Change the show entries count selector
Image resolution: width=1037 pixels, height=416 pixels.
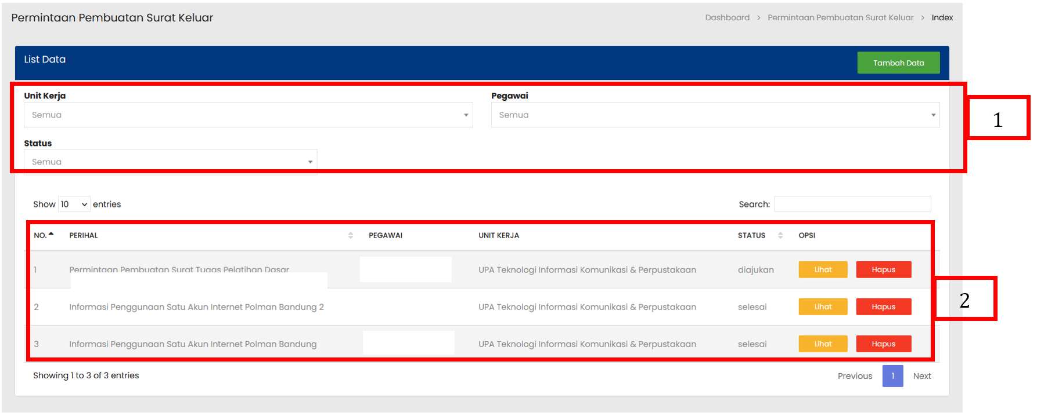tap(74, 204)
